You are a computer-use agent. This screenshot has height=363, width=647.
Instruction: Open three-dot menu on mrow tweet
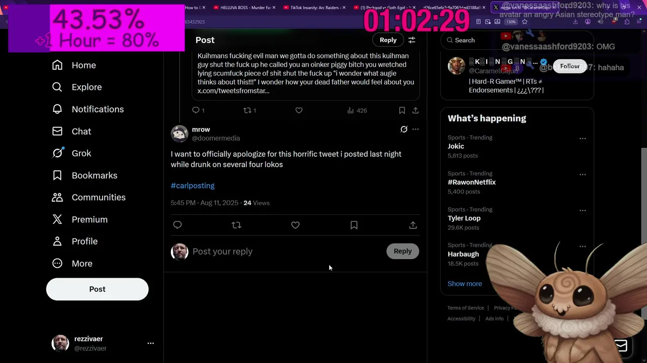pos(415,130)
